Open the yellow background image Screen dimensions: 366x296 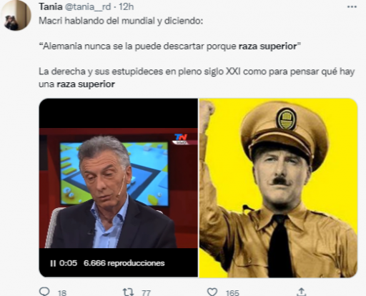pos(278,187)
